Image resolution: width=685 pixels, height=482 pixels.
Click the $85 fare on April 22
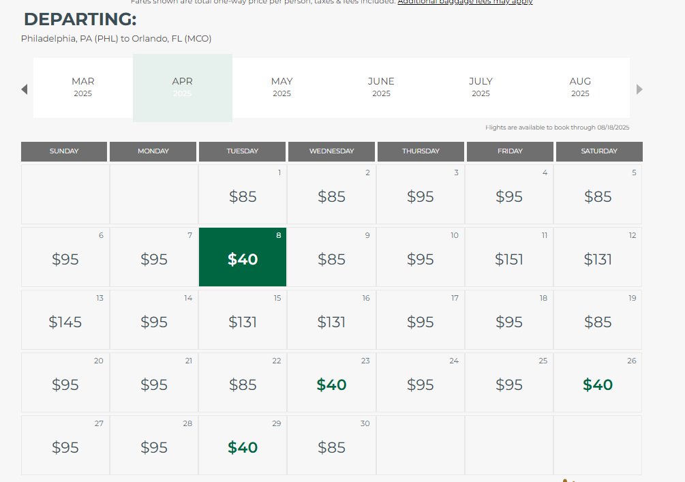(x=242, y=385)
